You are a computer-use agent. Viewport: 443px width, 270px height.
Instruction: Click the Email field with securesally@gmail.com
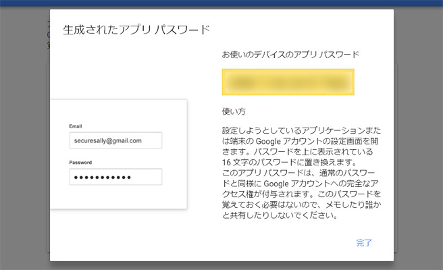115,140
